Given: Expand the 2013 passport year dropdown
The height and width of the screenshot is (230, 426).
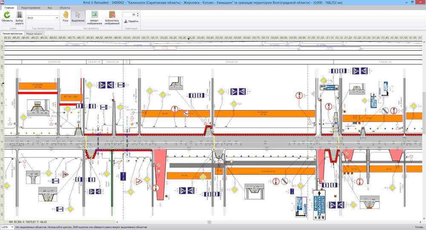Looking at the screenshot, I should tap(57, 18).
